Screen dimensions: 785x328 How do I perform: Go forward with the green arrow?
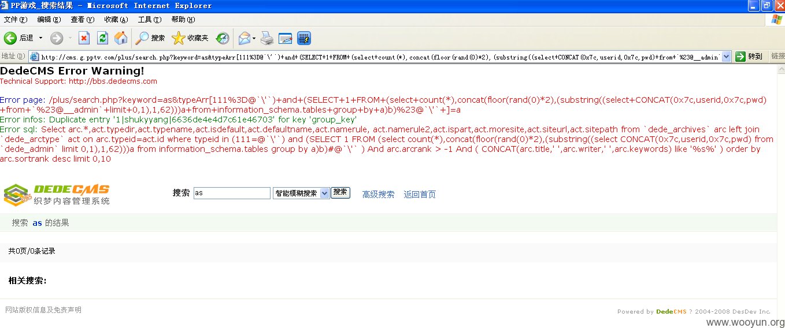click(x=57, y=38)
